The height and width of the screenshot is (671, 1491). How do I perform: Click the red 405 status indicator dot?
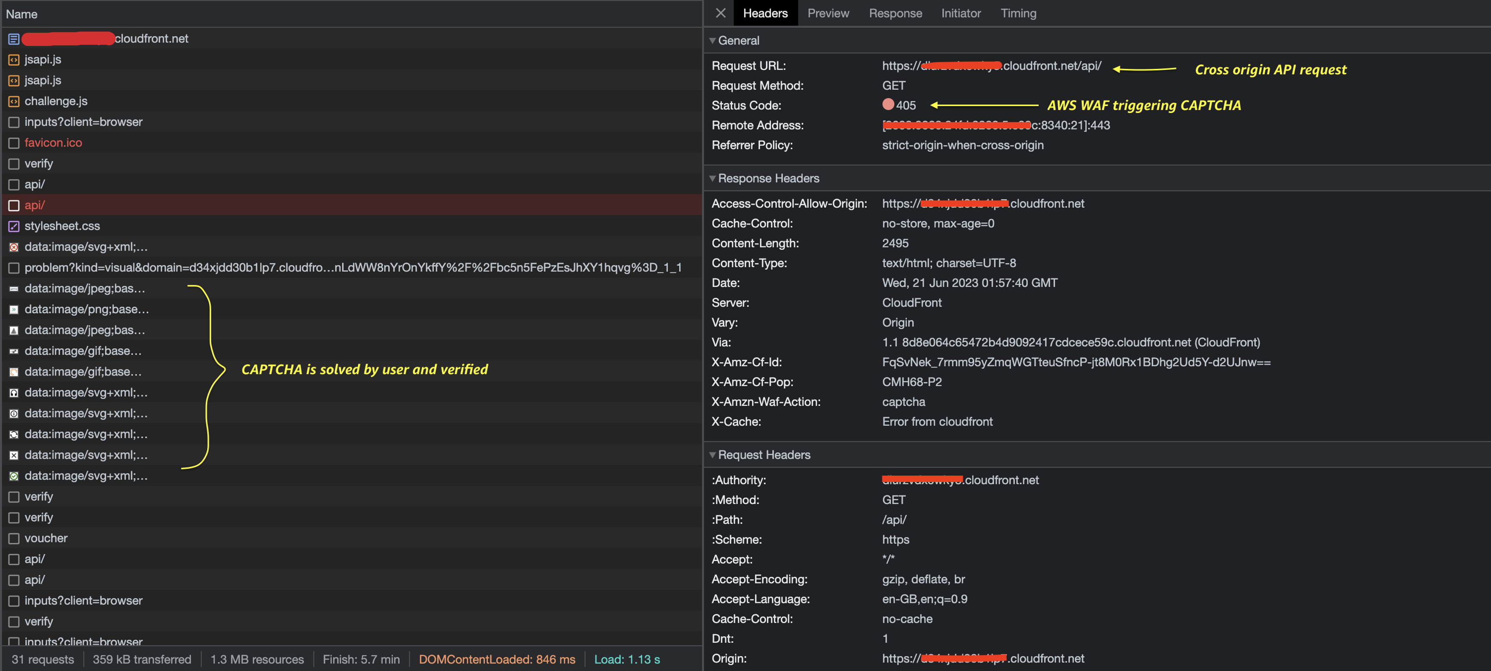(x=888, y=105)
